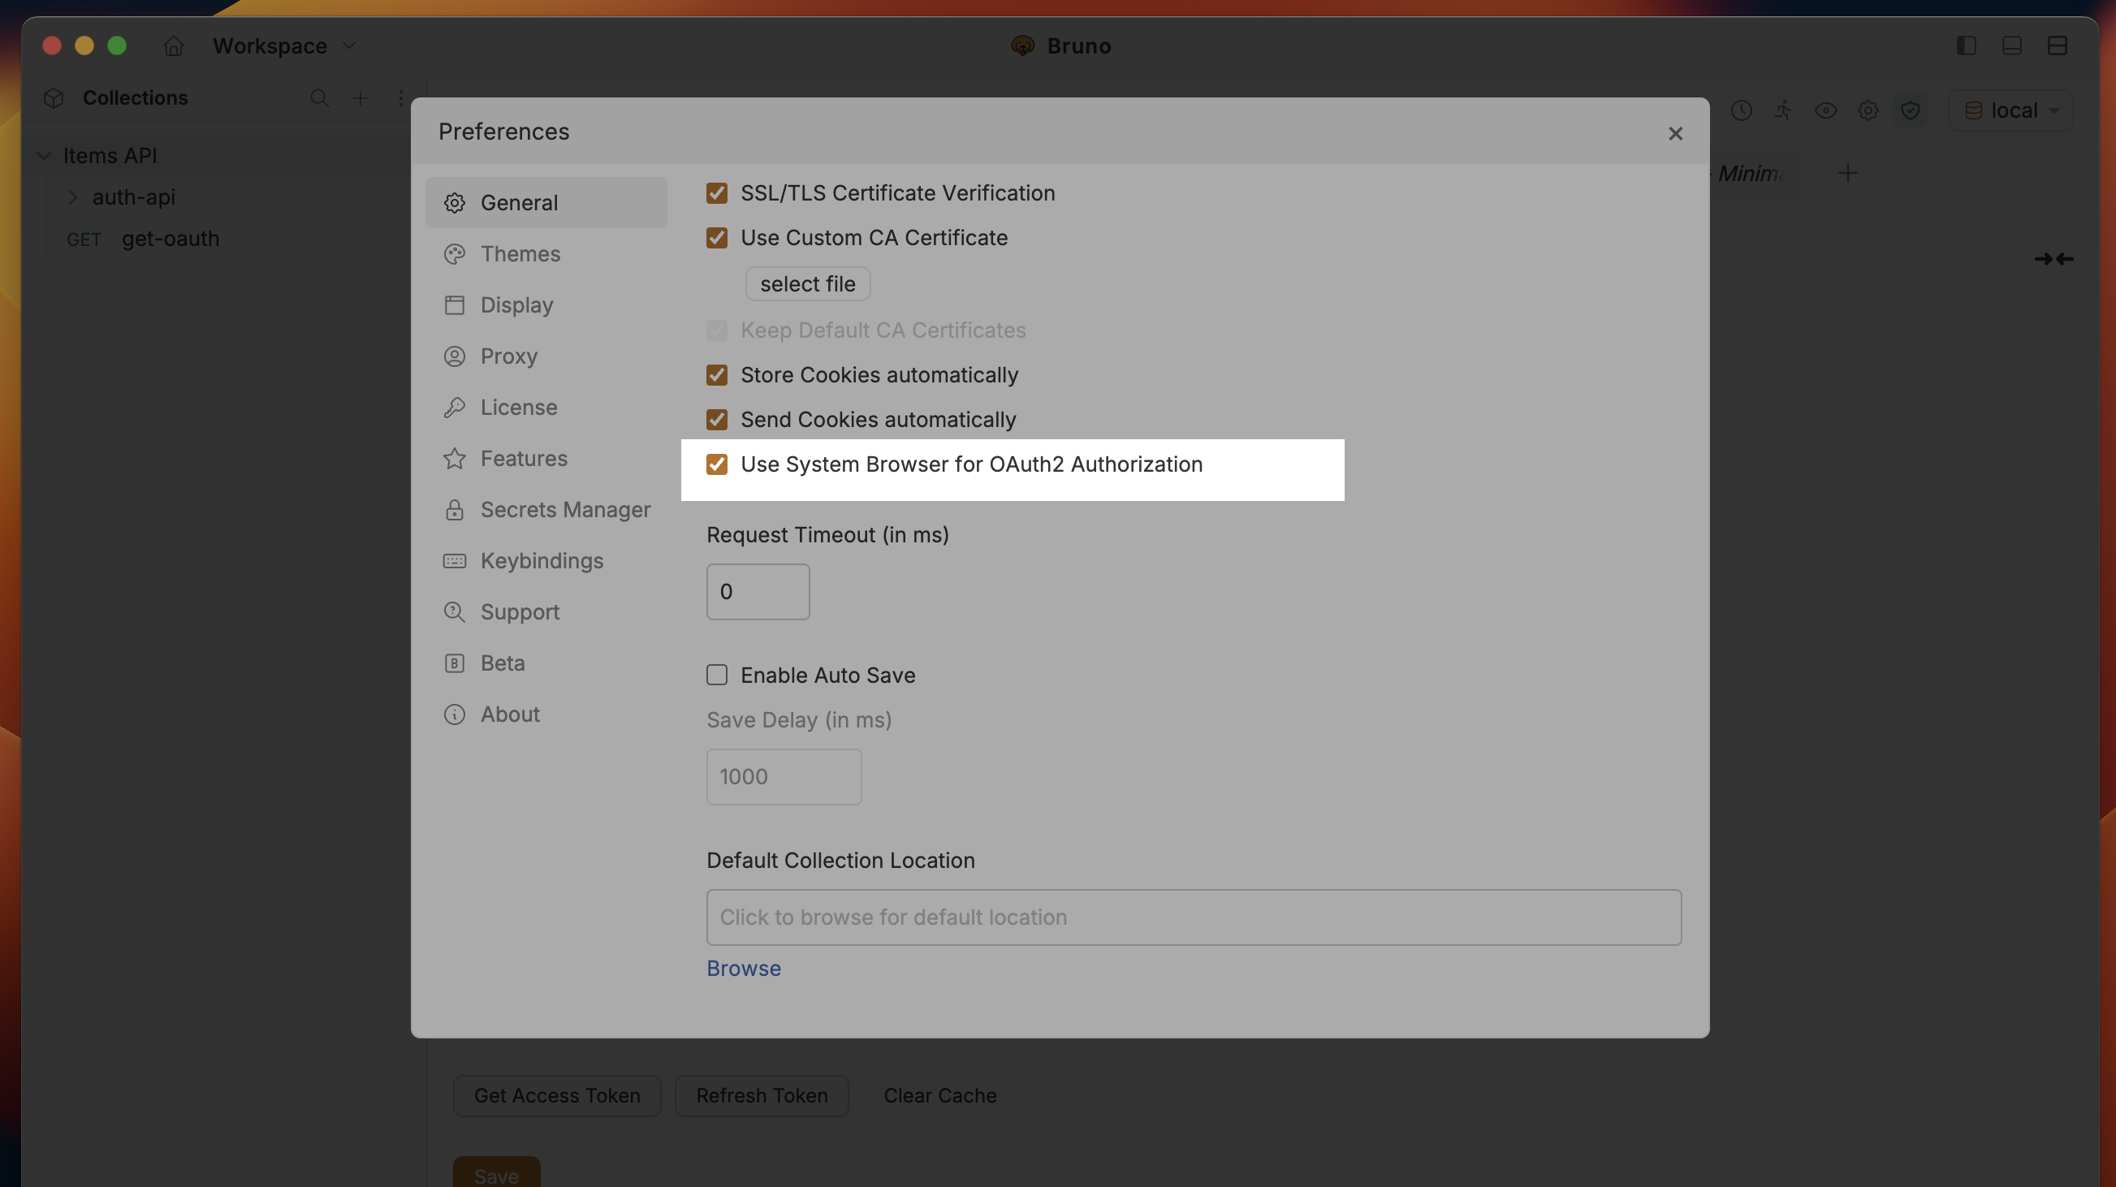Create a new collection via the plus icon
Viewport: 2116px width, 1187px height.
point(360,97)
